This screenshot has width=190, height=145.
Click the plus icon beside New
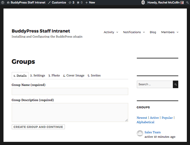(86, 3)
